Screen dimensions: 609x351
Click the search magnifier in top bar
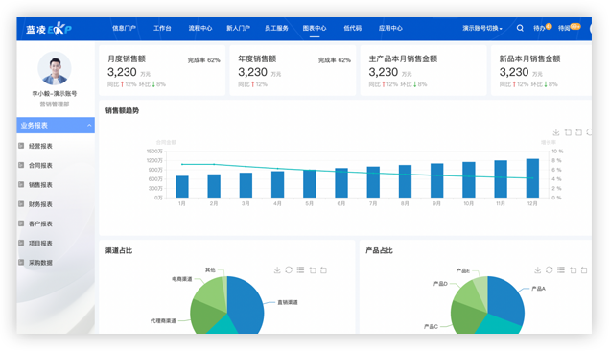[x=520, y=28]
